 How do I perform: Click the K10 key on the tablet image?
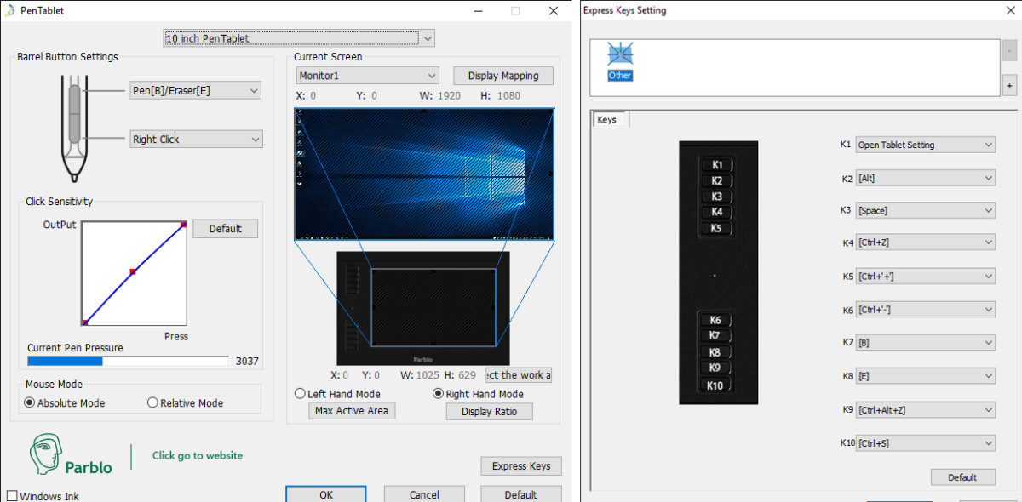pyautogui.click(x=715, y=385)
